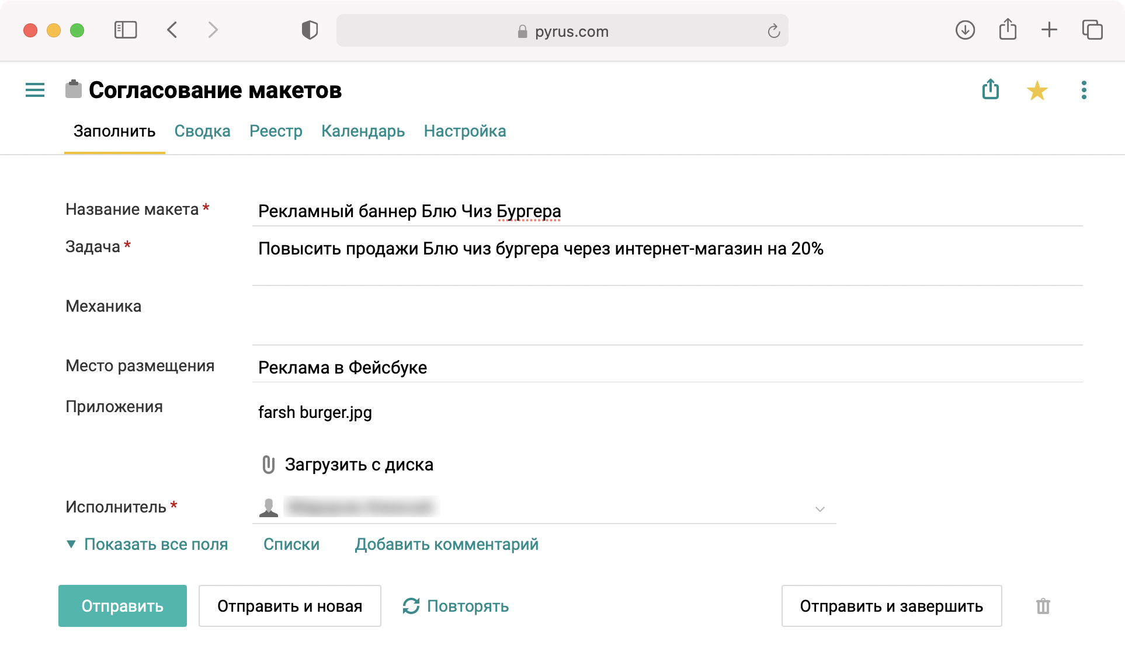The image size is (1125, 652).
Task: Click the farsh burger.jpg attachment thumbnail
Action: click(314, 412)
